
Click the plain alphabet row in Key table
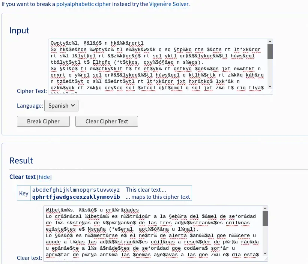click(76, 190)
